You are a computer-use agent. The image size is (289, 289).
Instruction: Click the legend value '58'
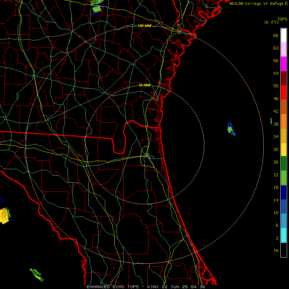(276, 61)
